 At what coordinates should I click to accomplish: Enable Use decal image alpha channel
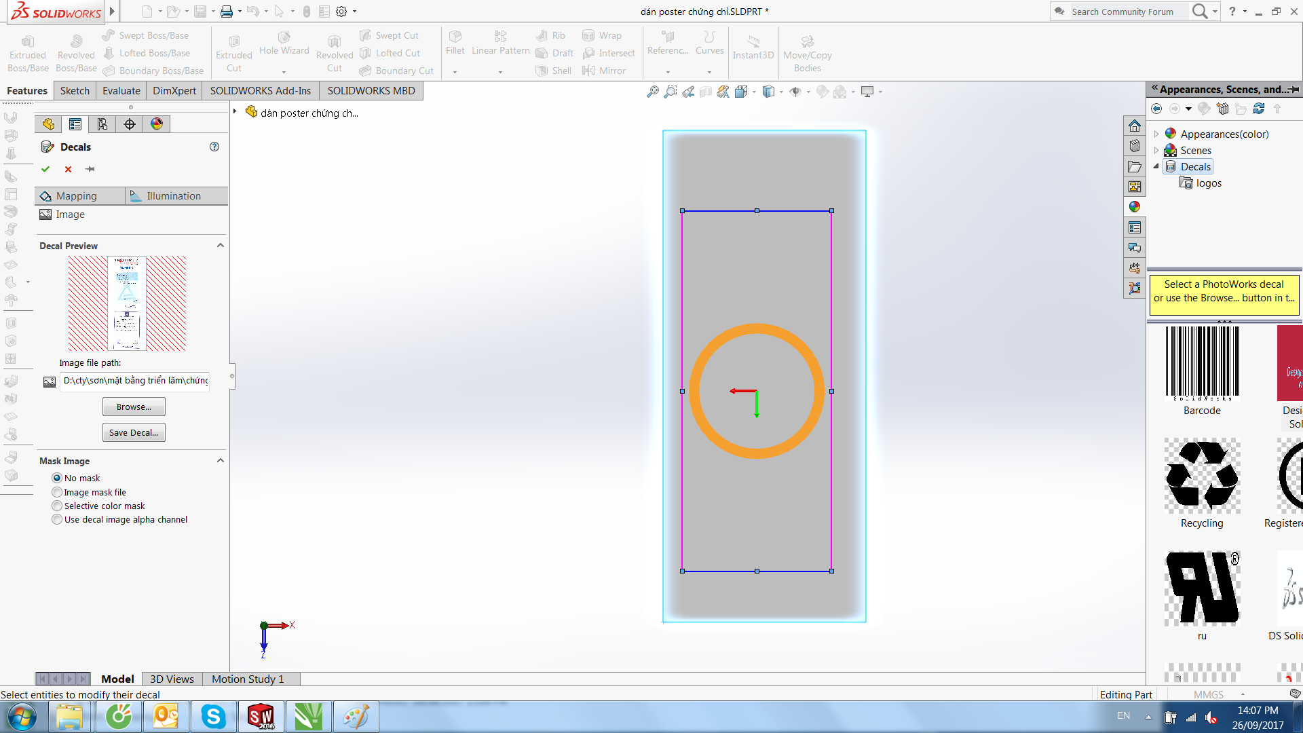tap(57, 520)
